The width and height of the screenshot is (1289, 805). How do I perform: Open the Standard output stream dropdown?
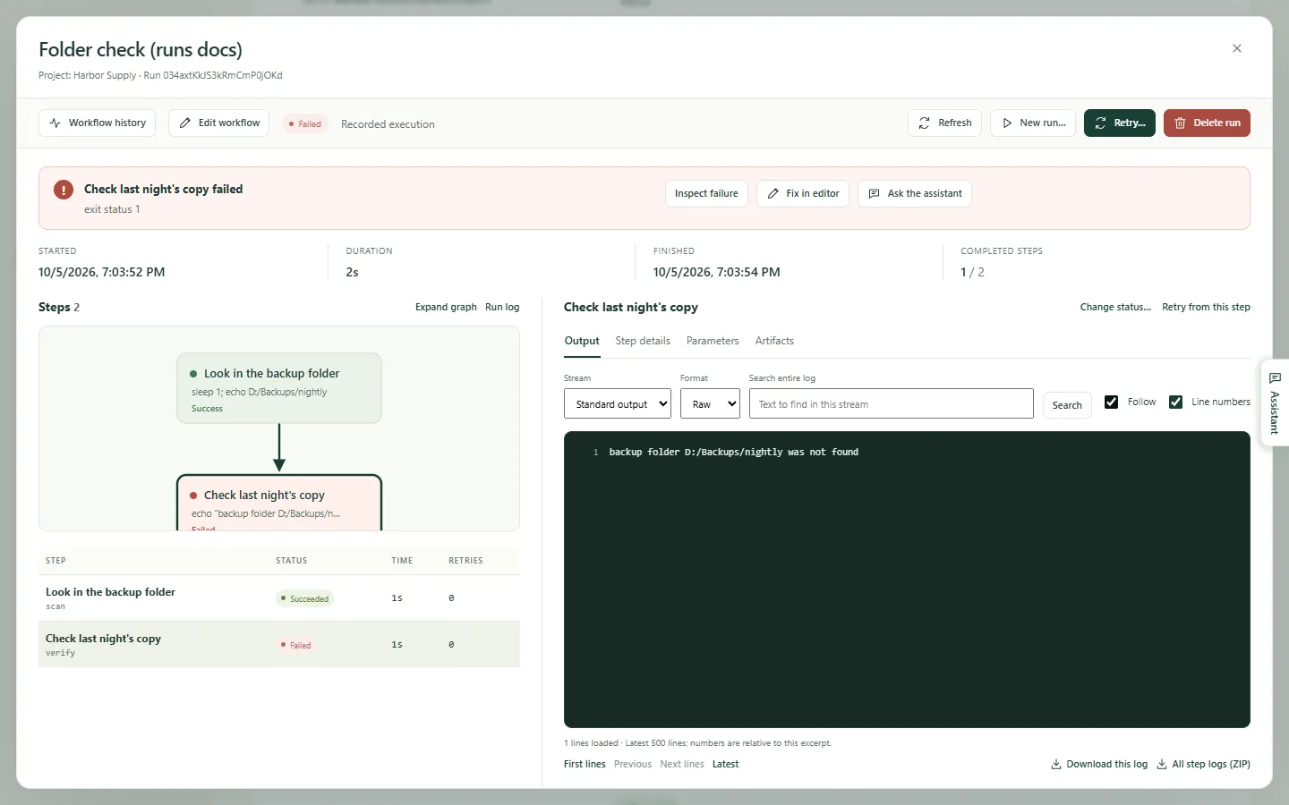618,404
